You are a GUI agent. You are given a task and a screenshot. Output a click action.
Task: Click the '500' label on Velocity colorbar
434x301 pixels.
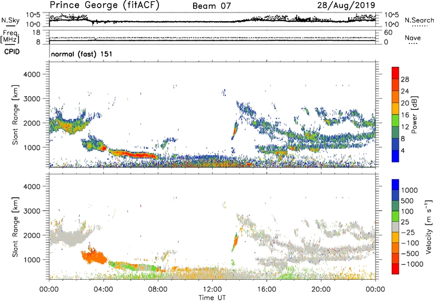tap(407, 201)
